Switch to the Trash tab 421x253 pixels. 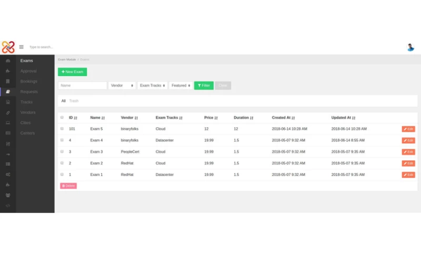click(x=74, y=101)
